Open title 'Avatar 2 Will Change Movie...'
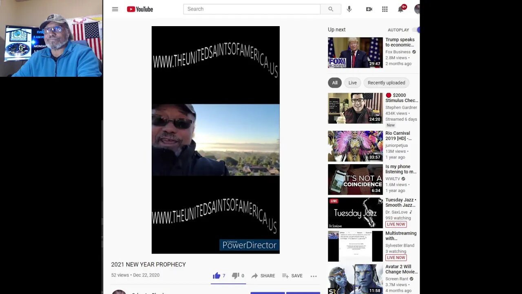Image resolution: width=522 pixels, height=294 pixels. click(402, 269)
